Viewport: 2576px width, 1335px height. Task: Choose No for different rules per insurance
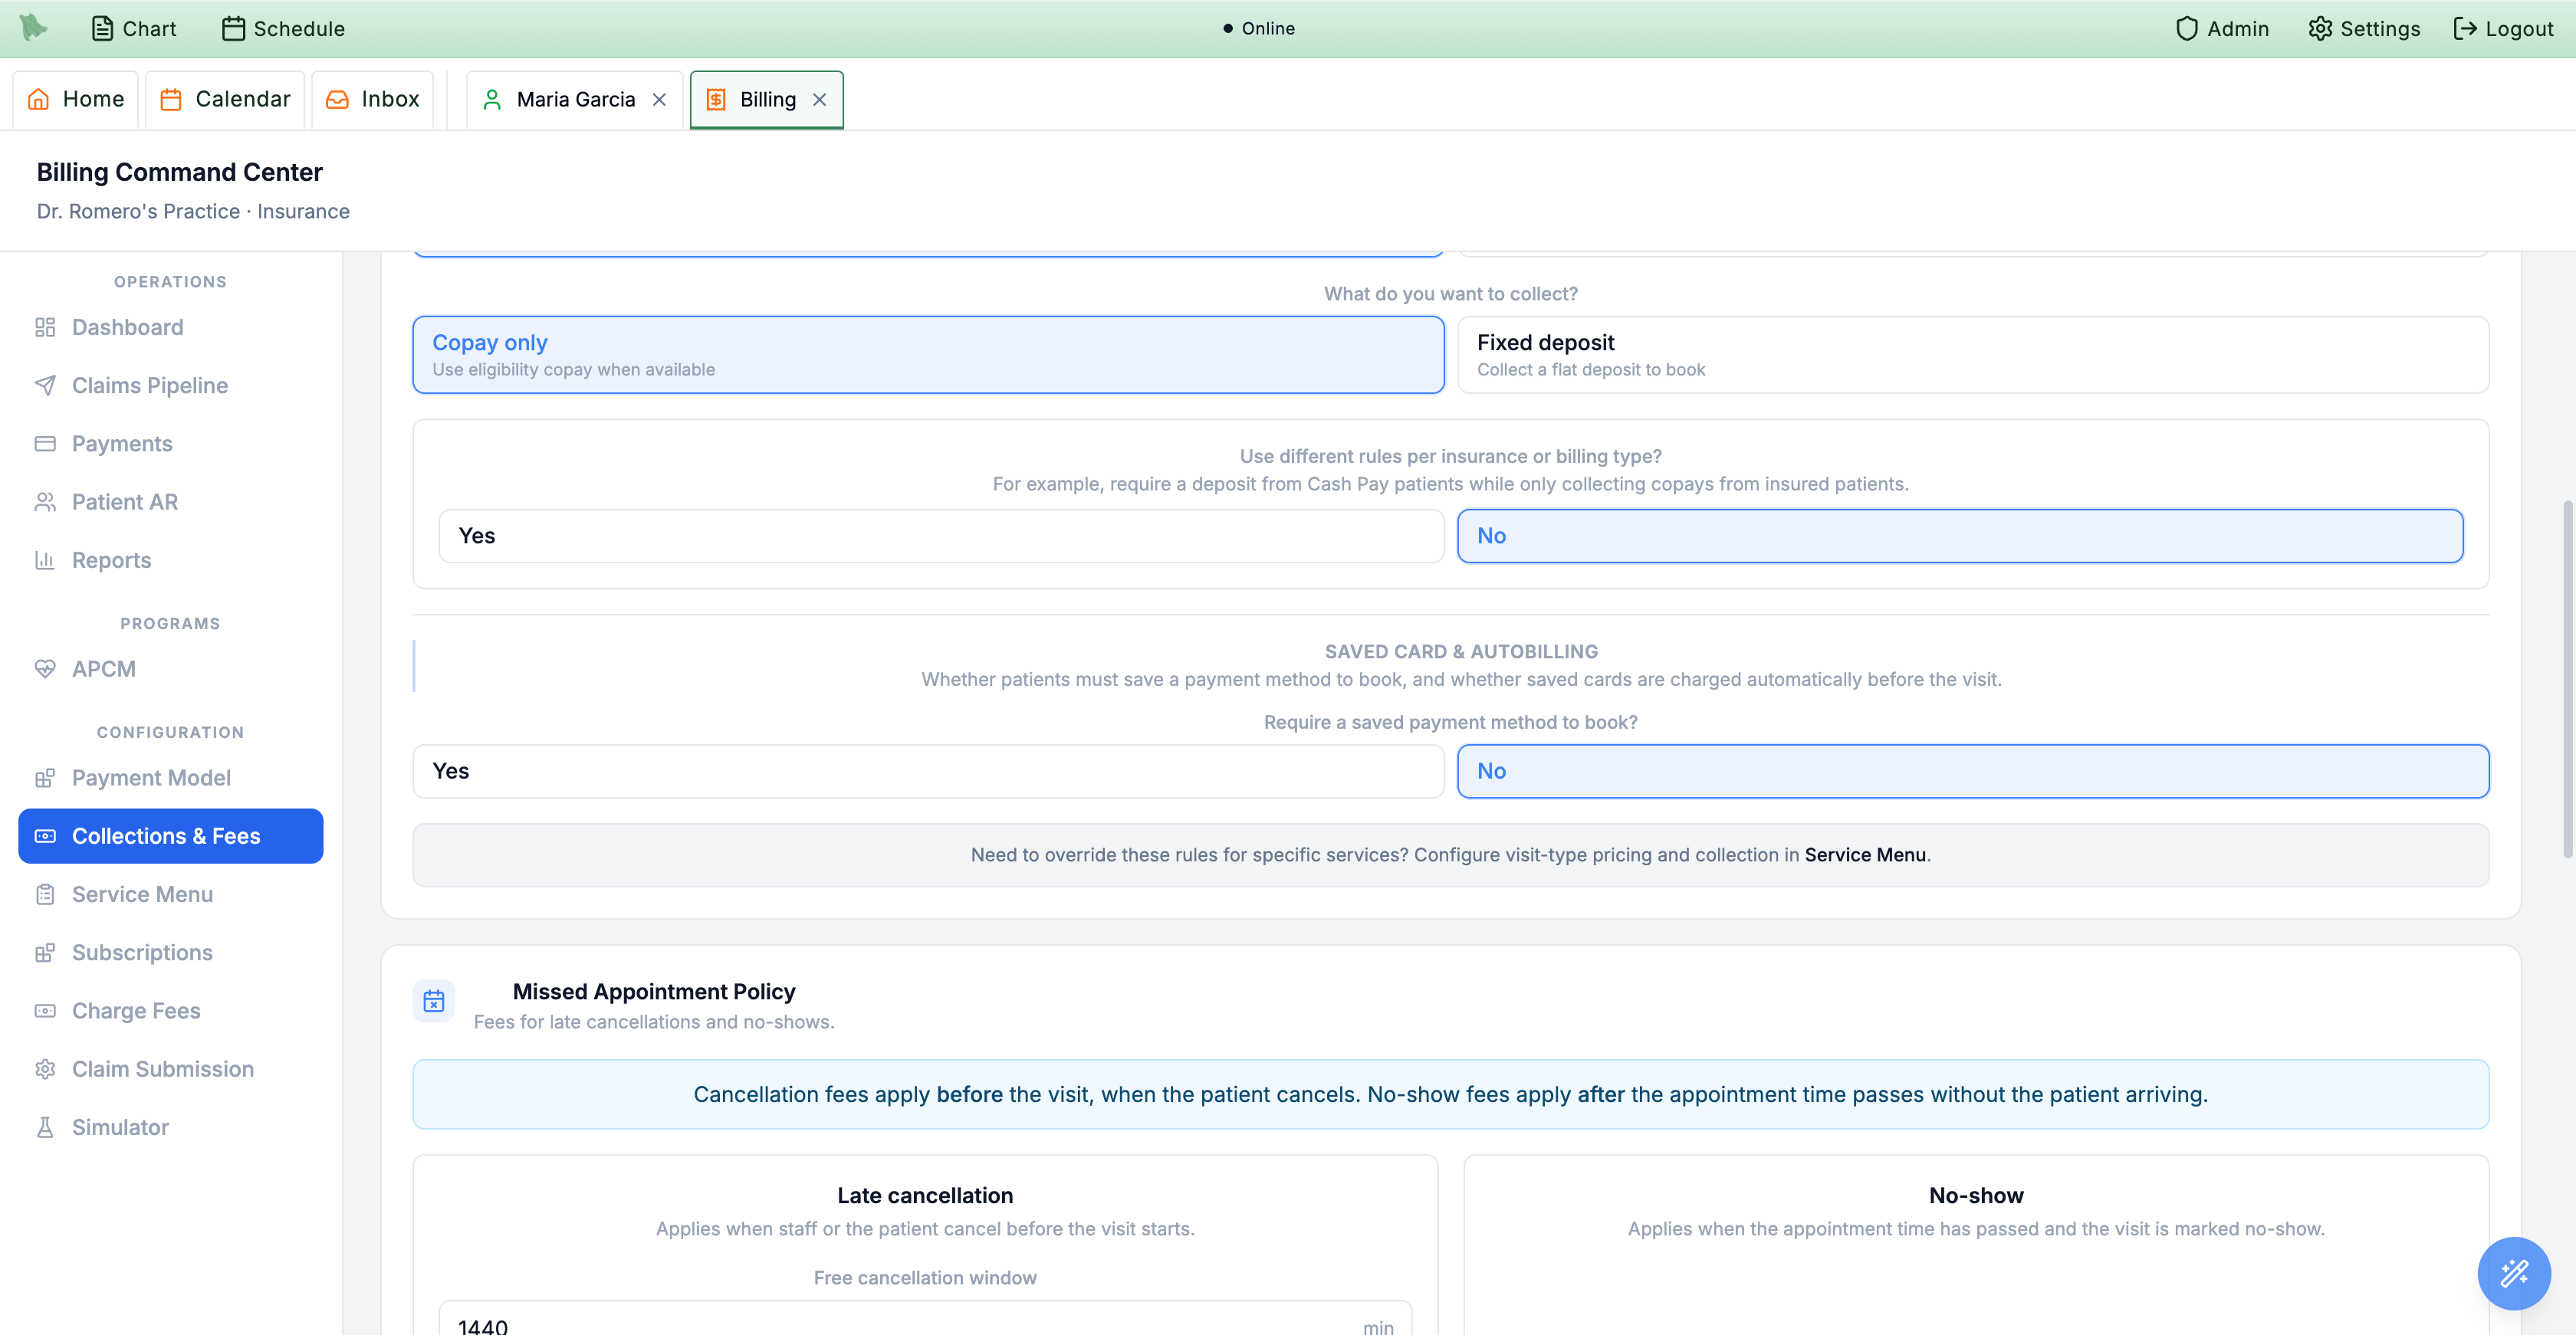coord(1960,536)
